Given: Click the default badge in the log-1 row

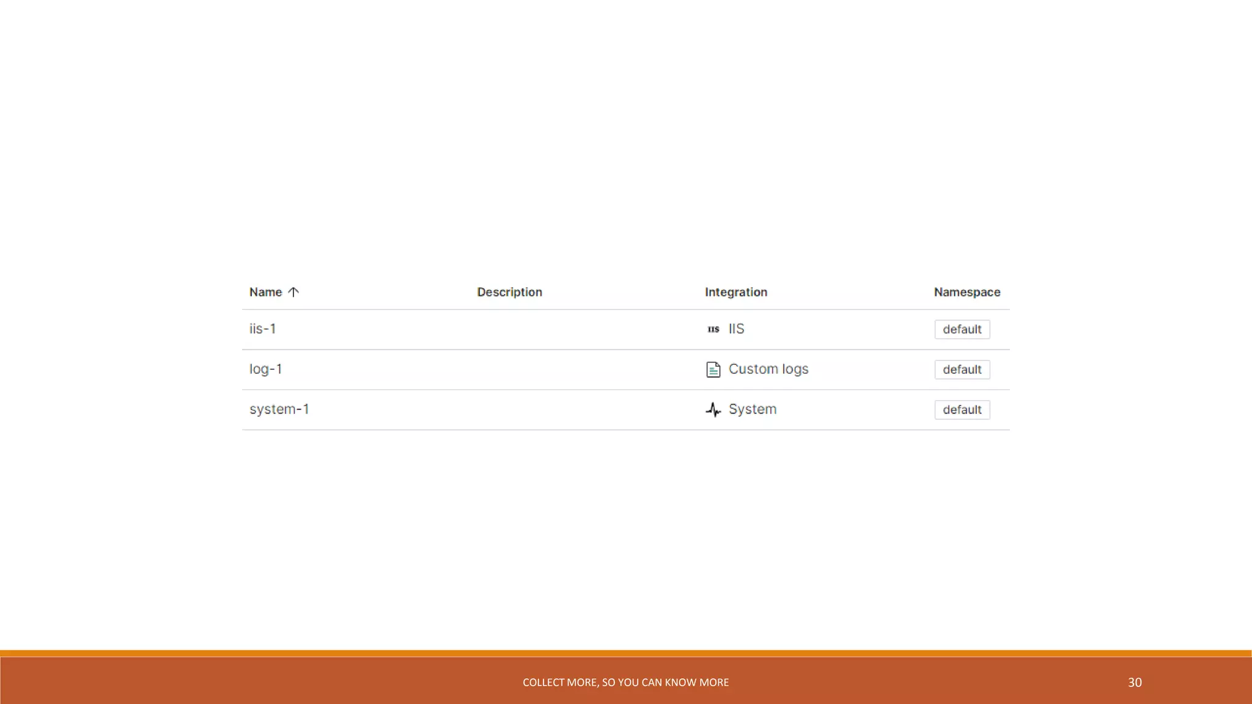Looking at the screenshot, I should click(x=962, y=370).
